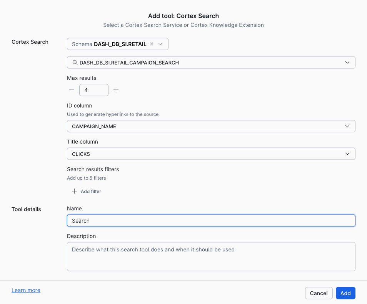
Task: Click the plus icon beside Add filter
Action: point(74,191)
